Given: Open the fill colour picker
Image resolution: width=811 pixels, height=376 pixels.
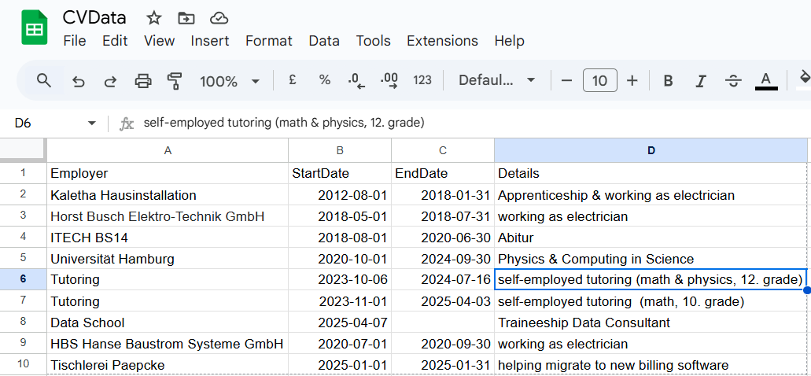Looking at the screenshot, I should pos(804,79).
